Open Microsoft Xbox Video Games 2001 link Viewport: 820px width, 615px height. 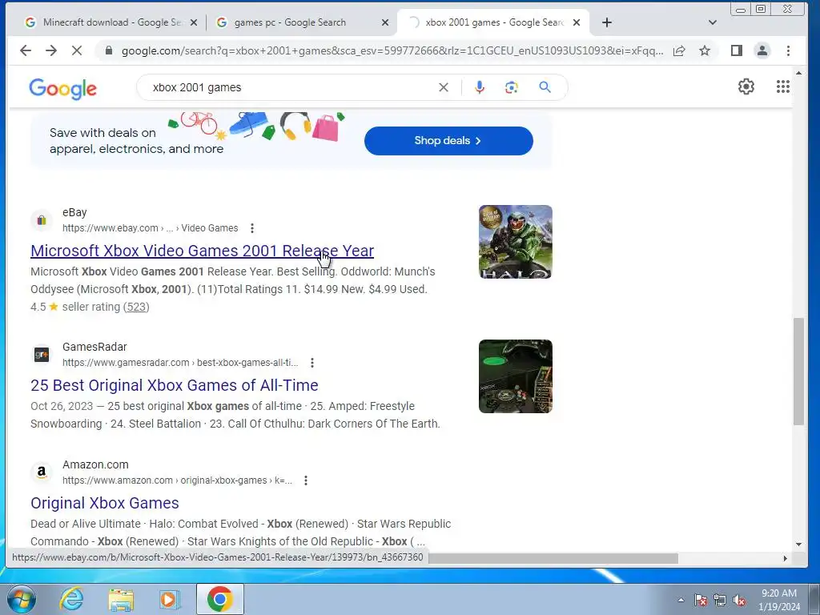click(x=203, y=251)
